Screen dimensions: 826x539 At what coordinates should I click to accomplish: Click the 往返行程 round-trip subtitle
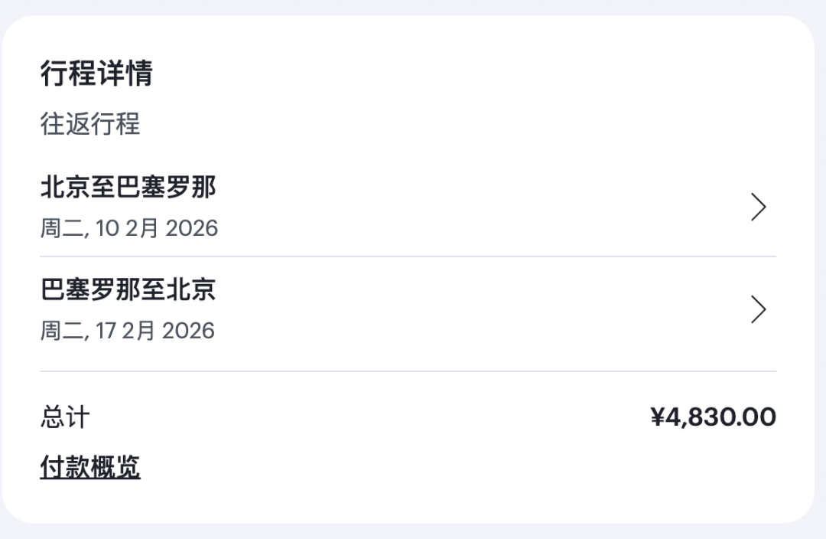(x=90, y=124)
